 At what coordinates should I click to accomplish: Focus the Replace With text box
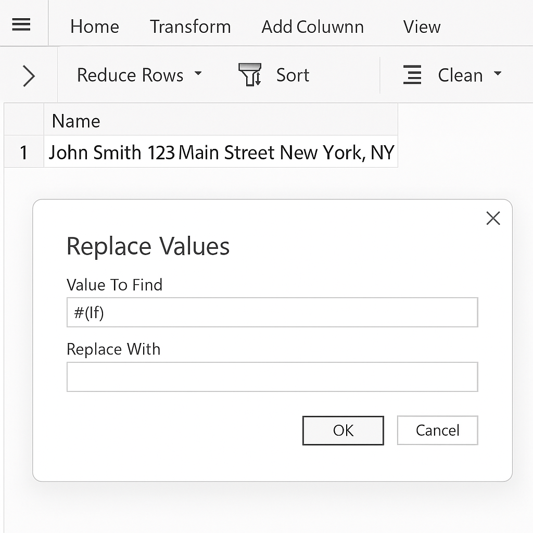(x=272, y=377)
